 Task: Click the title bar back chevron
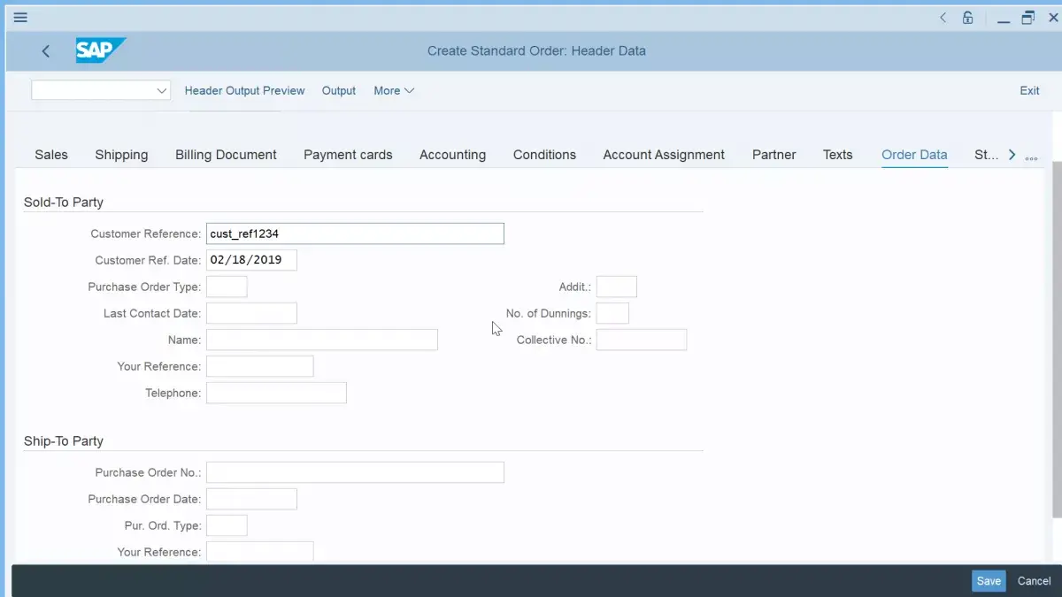[x=943, y=18]
